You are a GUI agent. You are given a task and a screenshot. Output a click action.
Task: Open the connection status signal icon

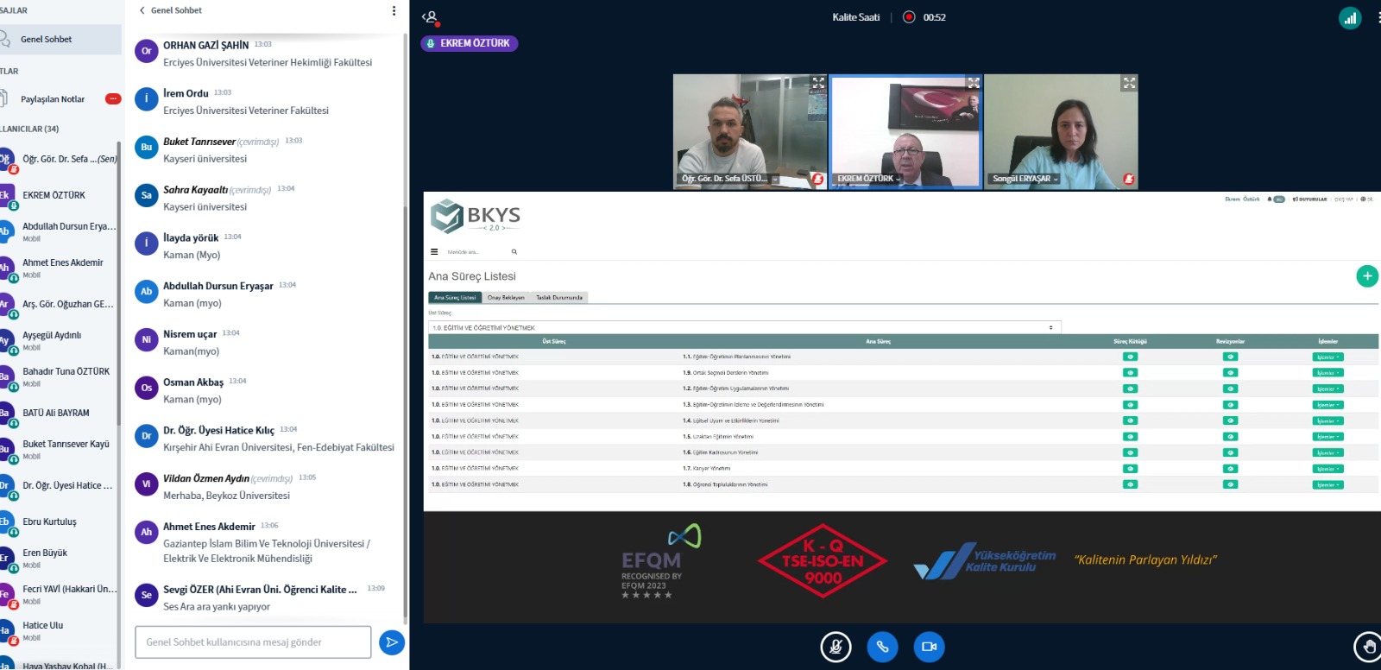[1350, 18]
